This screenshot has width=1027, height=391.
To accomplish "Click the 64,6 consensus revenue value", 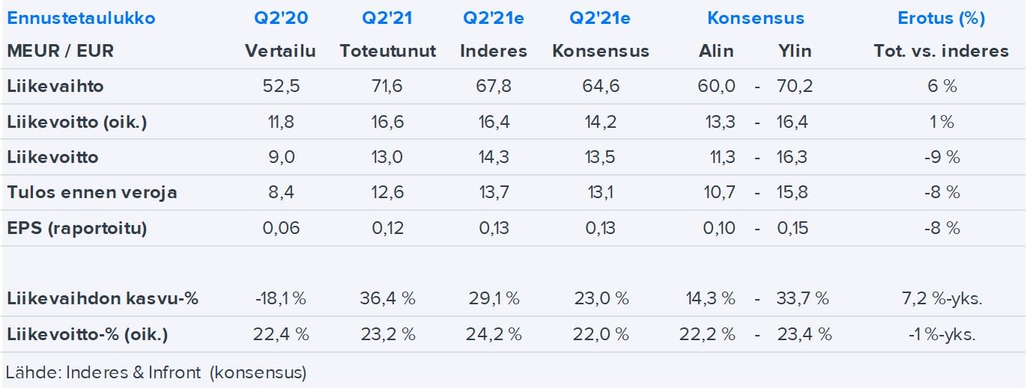I will pyautogui.click(x=601, y=86).
